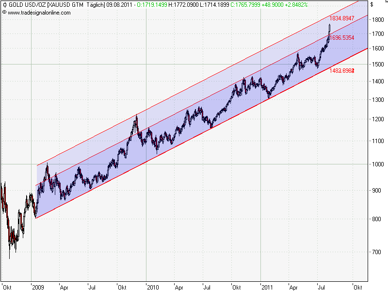Select the upper channel value 1834.8947
The width and height of the screenshot is (388, 291).
click(x=342, y=18)
